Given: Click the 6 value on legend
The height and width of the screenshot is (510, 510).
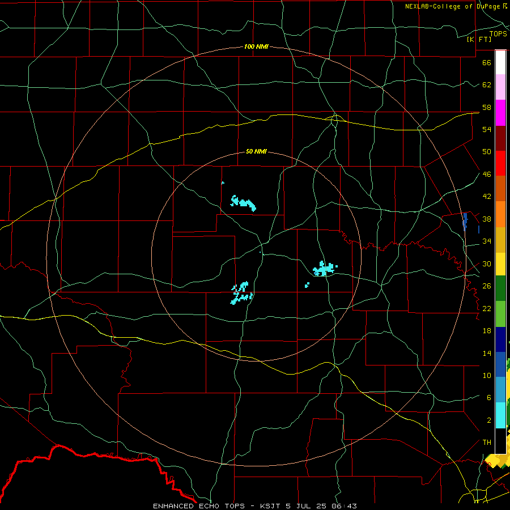Looking at the screenshot, I should (489, 397).
